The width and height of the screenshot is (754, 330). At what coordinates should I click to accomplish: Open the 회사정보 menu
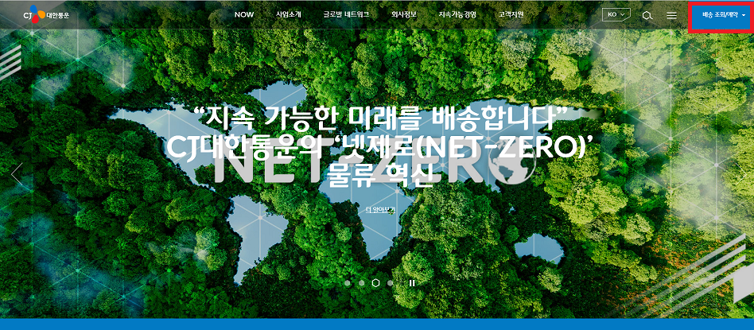[x=404, y=14]
